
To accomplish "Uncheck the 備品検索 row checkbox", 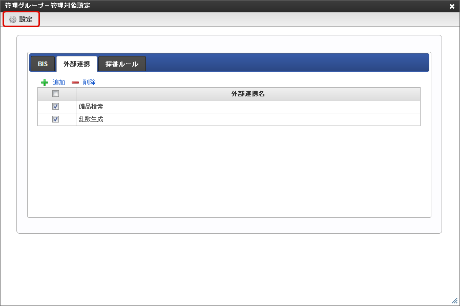I will tap(55, 106).
